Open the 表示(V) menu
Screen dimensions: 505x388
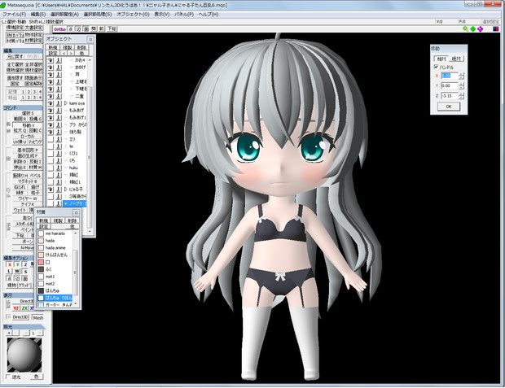pyautogui.click(x=162, y=15)
